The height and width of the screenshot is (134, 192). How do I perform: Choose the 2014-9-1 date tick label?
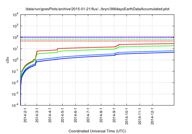[x=114, y=116]
